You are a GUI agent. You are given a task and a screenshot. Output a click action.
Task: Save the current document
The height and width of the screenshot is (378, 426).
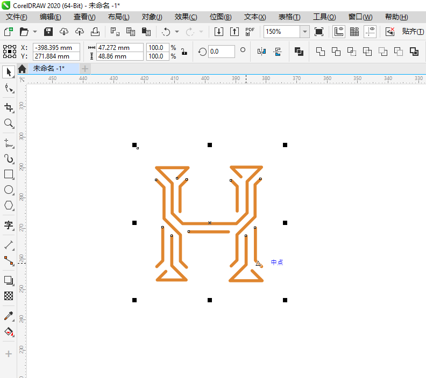click(48, 32)
